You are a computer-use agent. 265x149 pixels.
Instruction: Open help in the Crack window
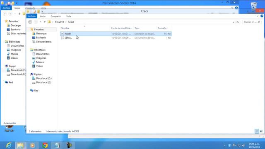coord(262,16)
